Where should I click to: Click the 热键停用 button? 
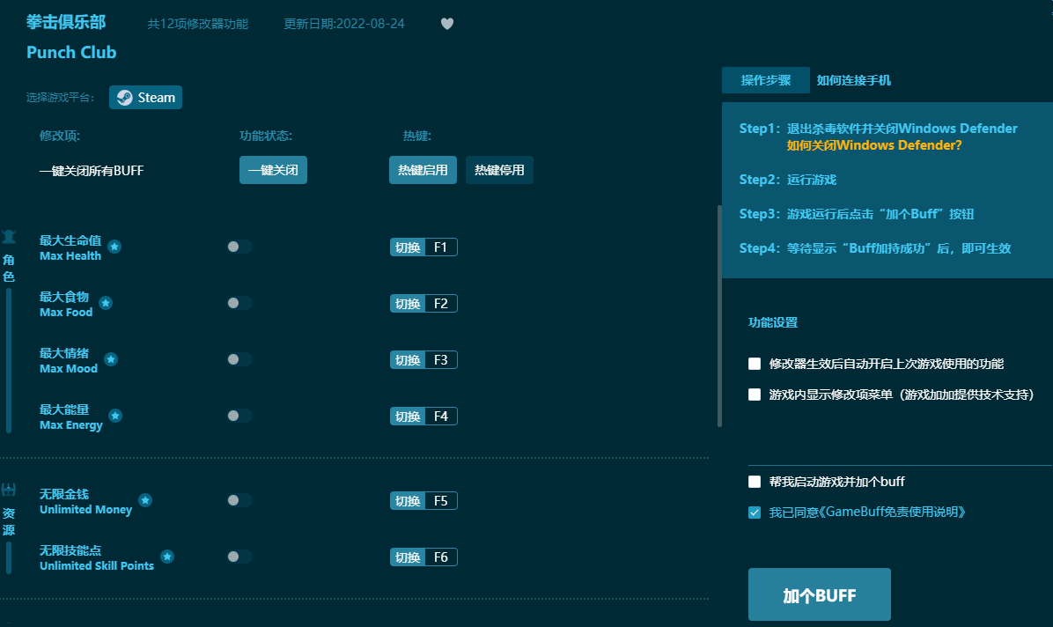pyautogui.click(x=499, y=170)
